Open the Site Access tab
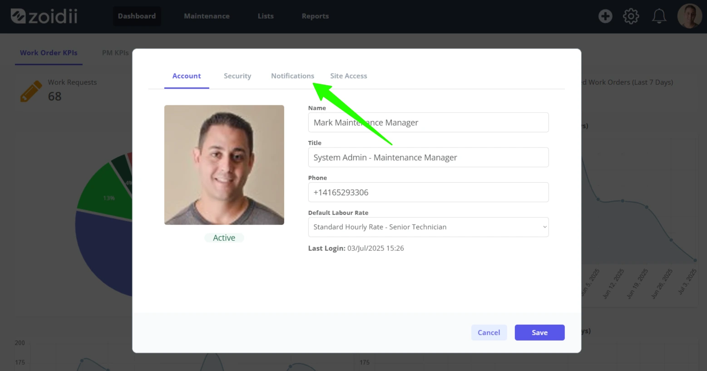The image size is (707, 371). 349,76
